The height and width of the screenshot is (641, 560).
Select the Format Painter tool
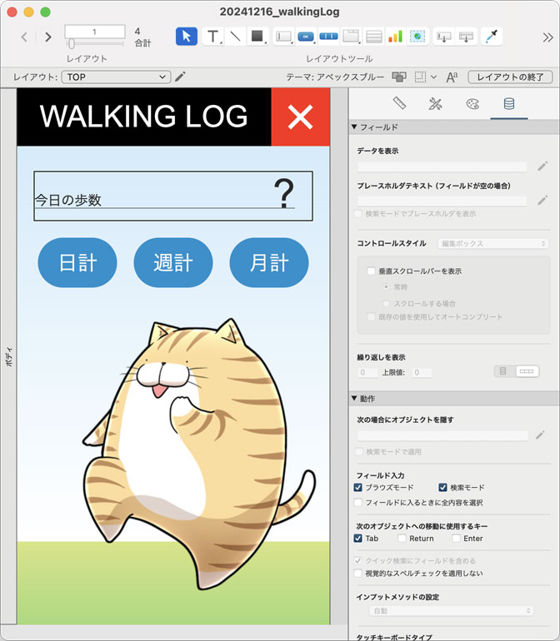pos(492,37)
